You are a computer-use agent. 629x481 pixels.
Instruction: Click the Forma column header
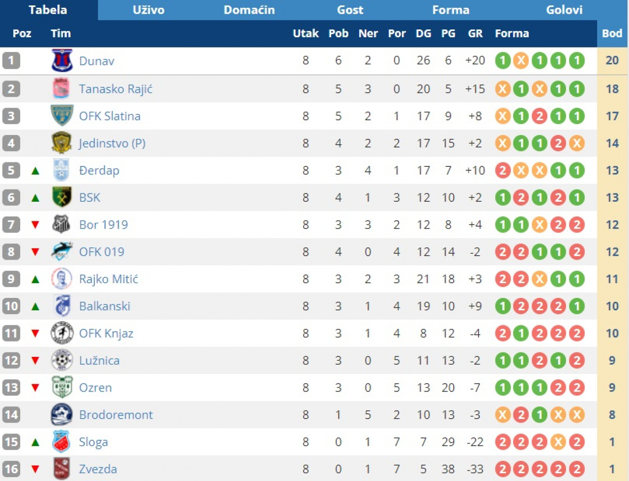click(512, 33)
